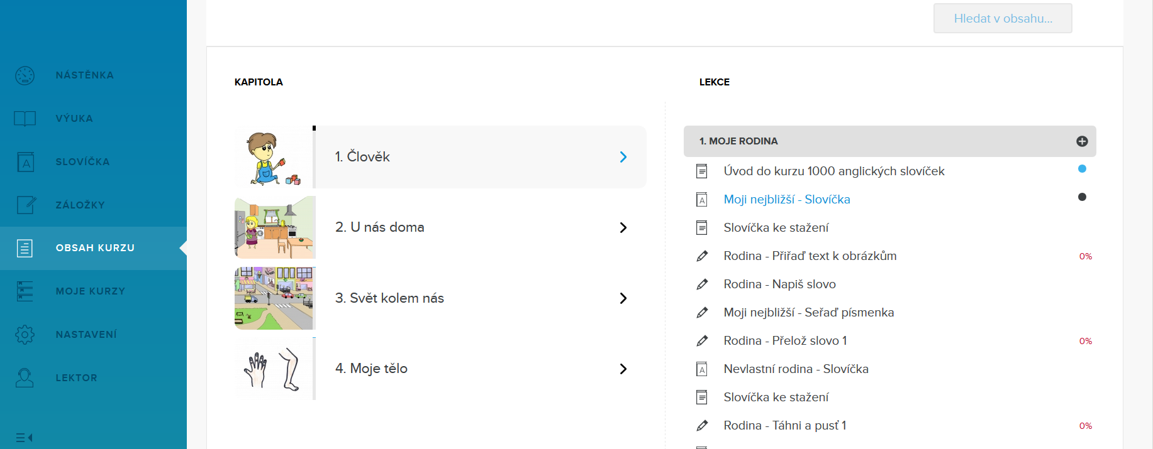Open chapter 3. Svět kolem nás
The height and width of the screenshot is (449, 1153).
389,298
